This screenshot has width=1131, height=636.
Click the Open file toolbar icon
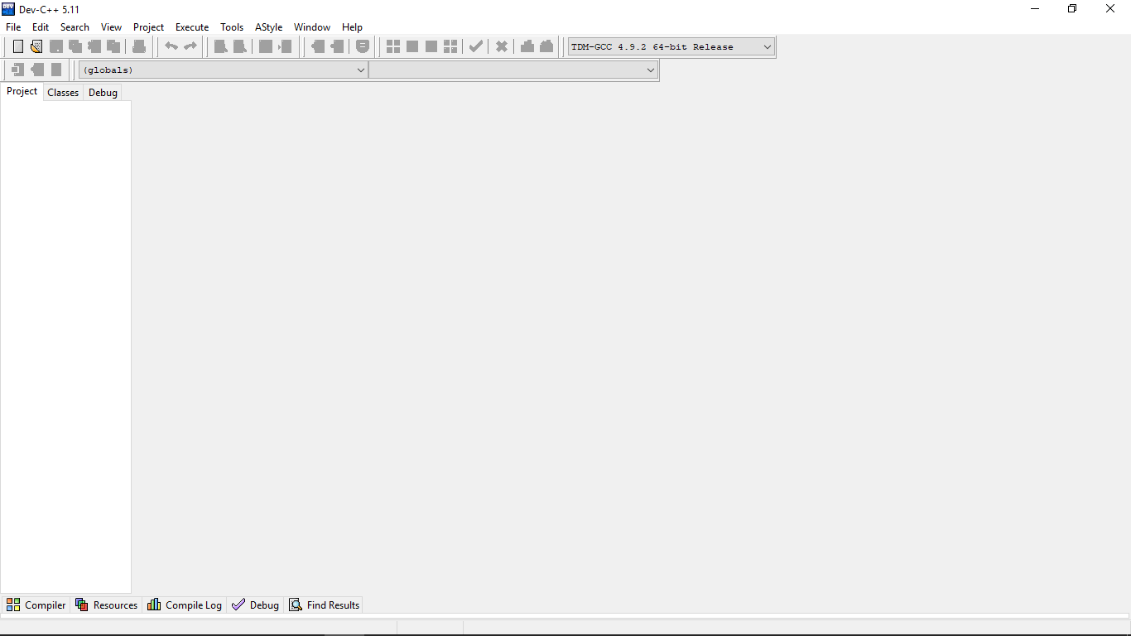(36, 46)
